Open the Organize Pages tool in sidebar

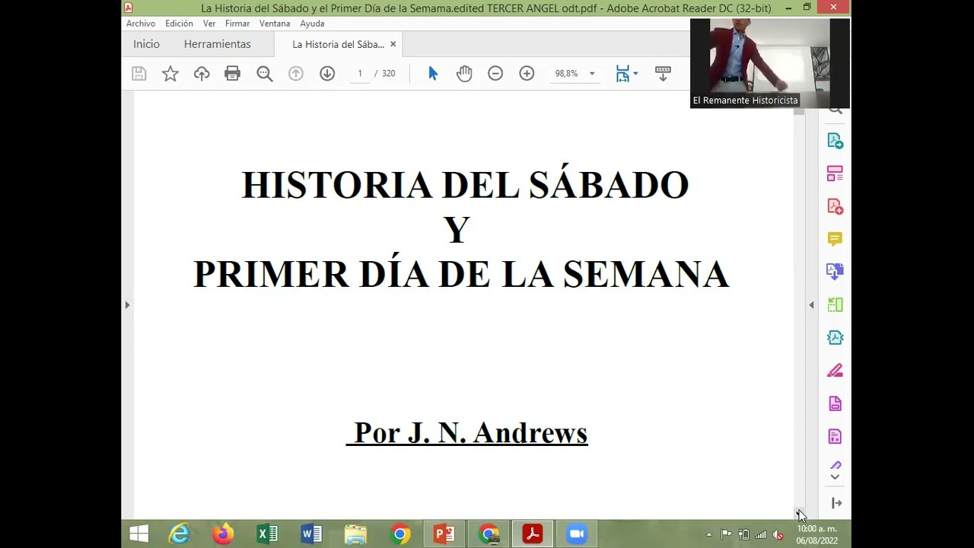coord(835,174)
